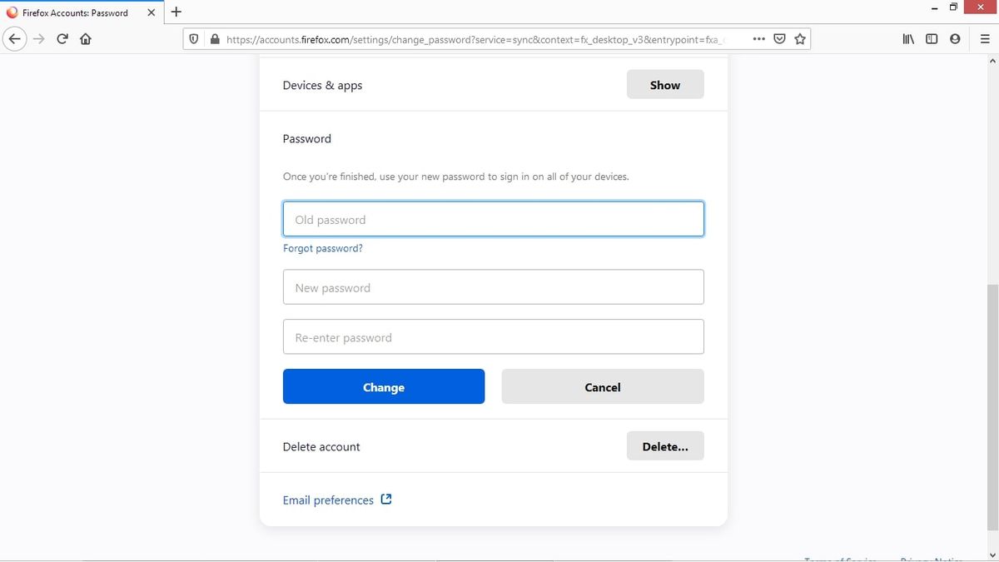Open the Firefox account profile icon
This screenshot has width=999, height=562.
click(x=955, y=38)
